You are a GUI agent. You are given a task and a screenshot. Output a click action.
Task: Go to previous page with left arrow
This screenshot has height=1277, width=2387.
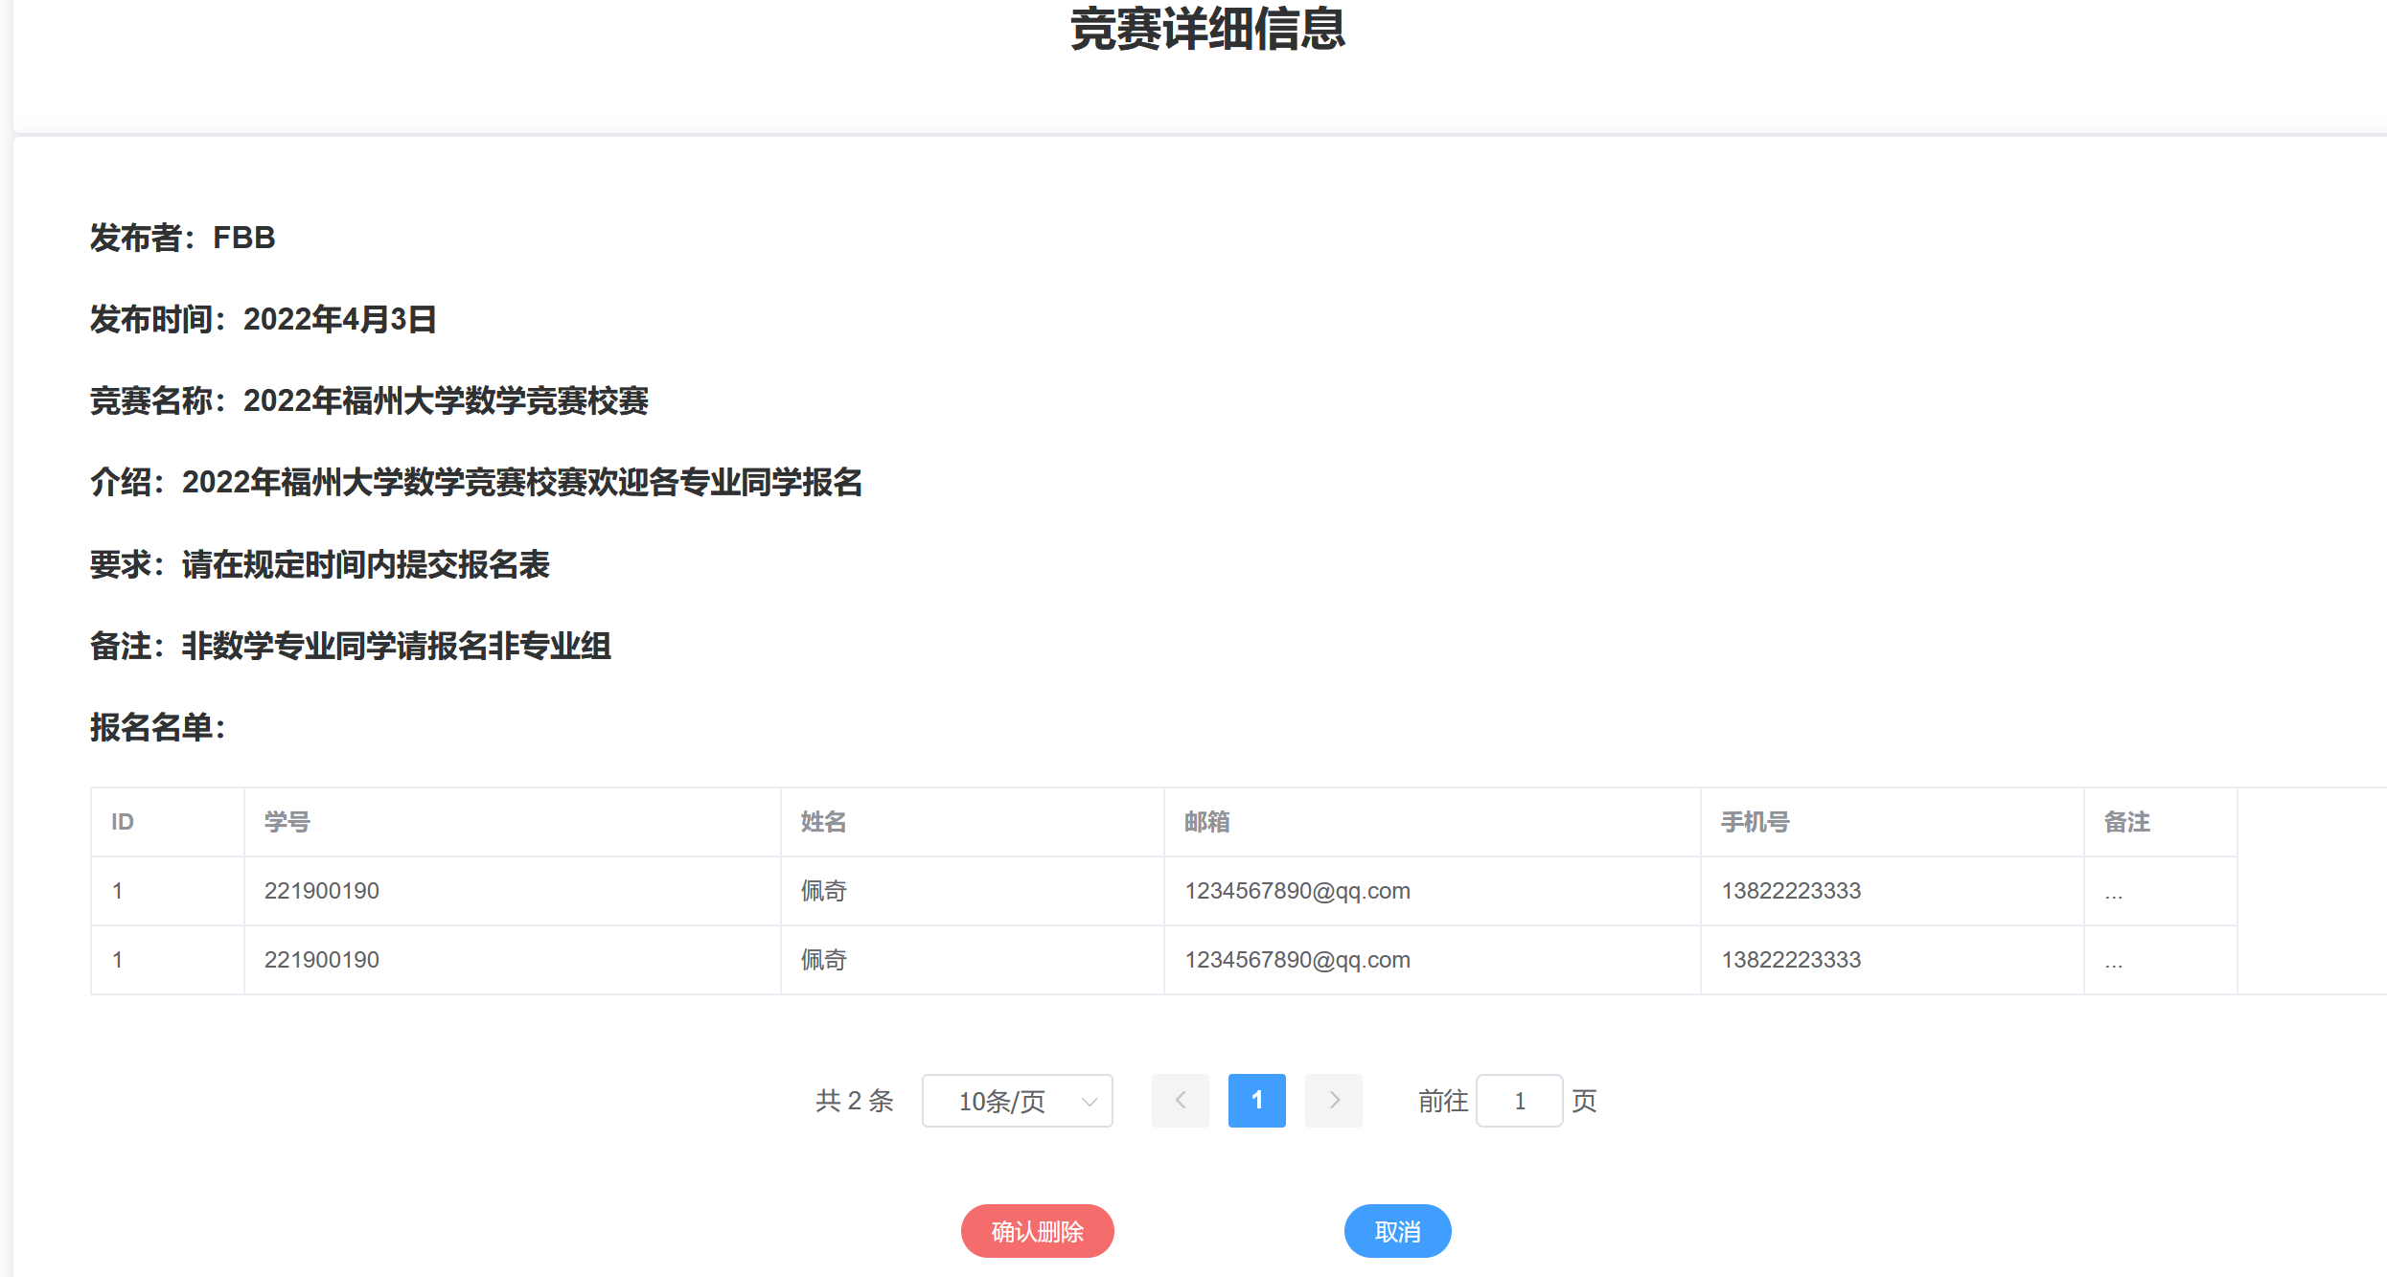(x=1180, y=1101)
